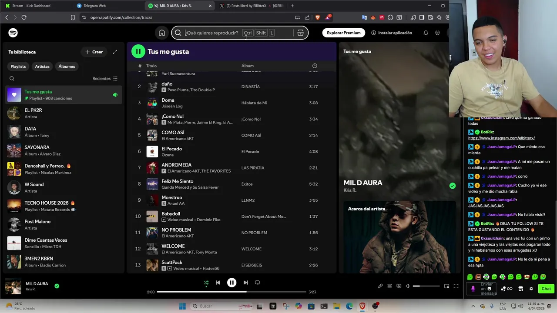Filter library by Álbumes
Screen dimensions: 557x313
(67, 67)
